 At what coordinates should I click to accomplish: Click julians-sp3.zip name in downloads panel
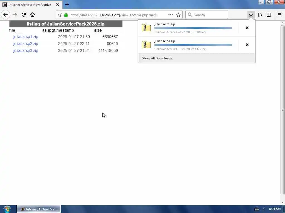(164, 41)
